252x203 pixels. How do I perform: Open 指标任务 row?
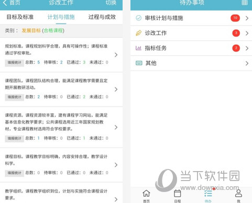coord(191,48)
